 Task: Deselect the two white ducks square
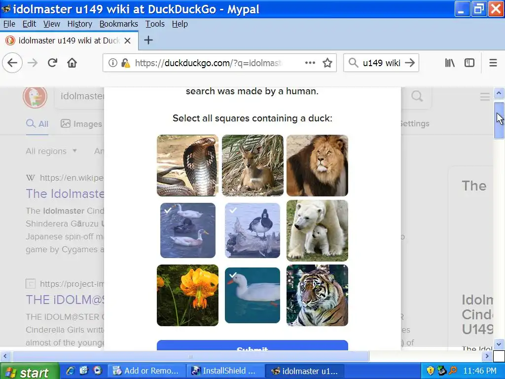[188, 230]
